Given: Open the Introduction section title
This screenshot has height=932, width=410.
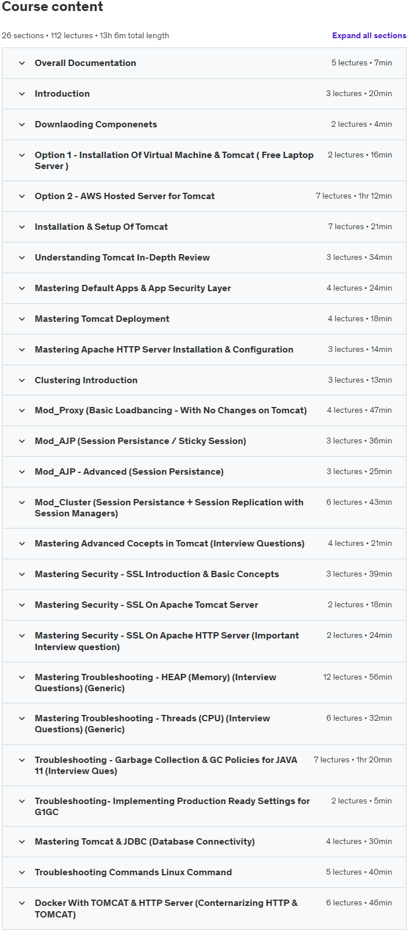Looking at the screenshot, I should (x=62, y=94).
